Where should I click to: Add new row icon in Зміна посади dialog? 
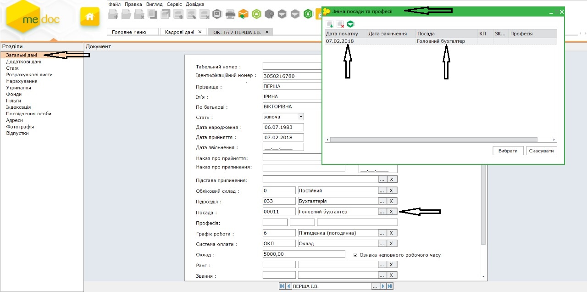click(x=330, y=24)
